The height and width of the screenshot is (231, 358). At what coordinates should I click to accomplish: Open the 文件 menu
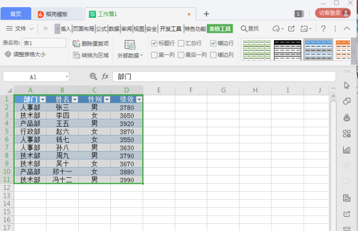20,29
